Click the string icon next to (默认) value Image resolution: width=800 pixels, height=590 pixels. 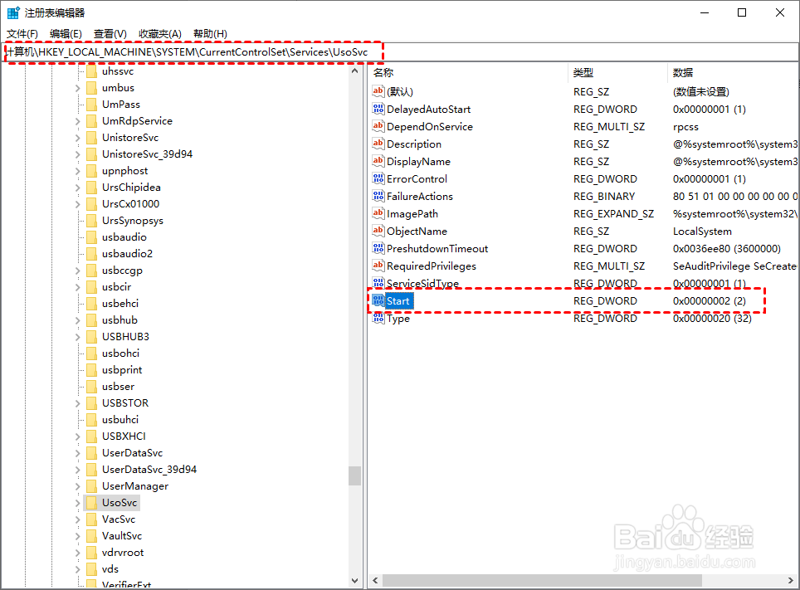[x=378, y=91]
